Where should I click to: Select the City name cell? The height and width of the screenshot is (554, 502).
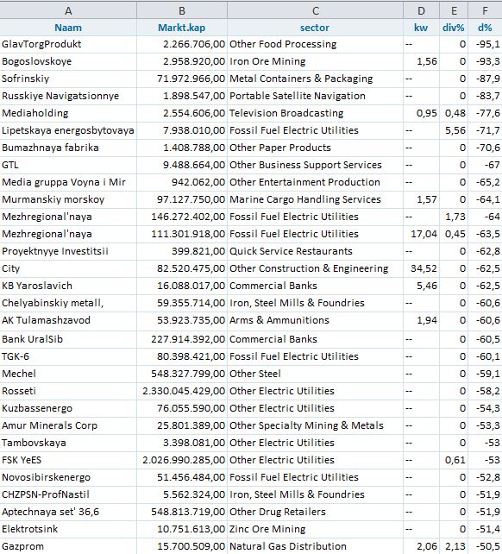click(68, 269)
